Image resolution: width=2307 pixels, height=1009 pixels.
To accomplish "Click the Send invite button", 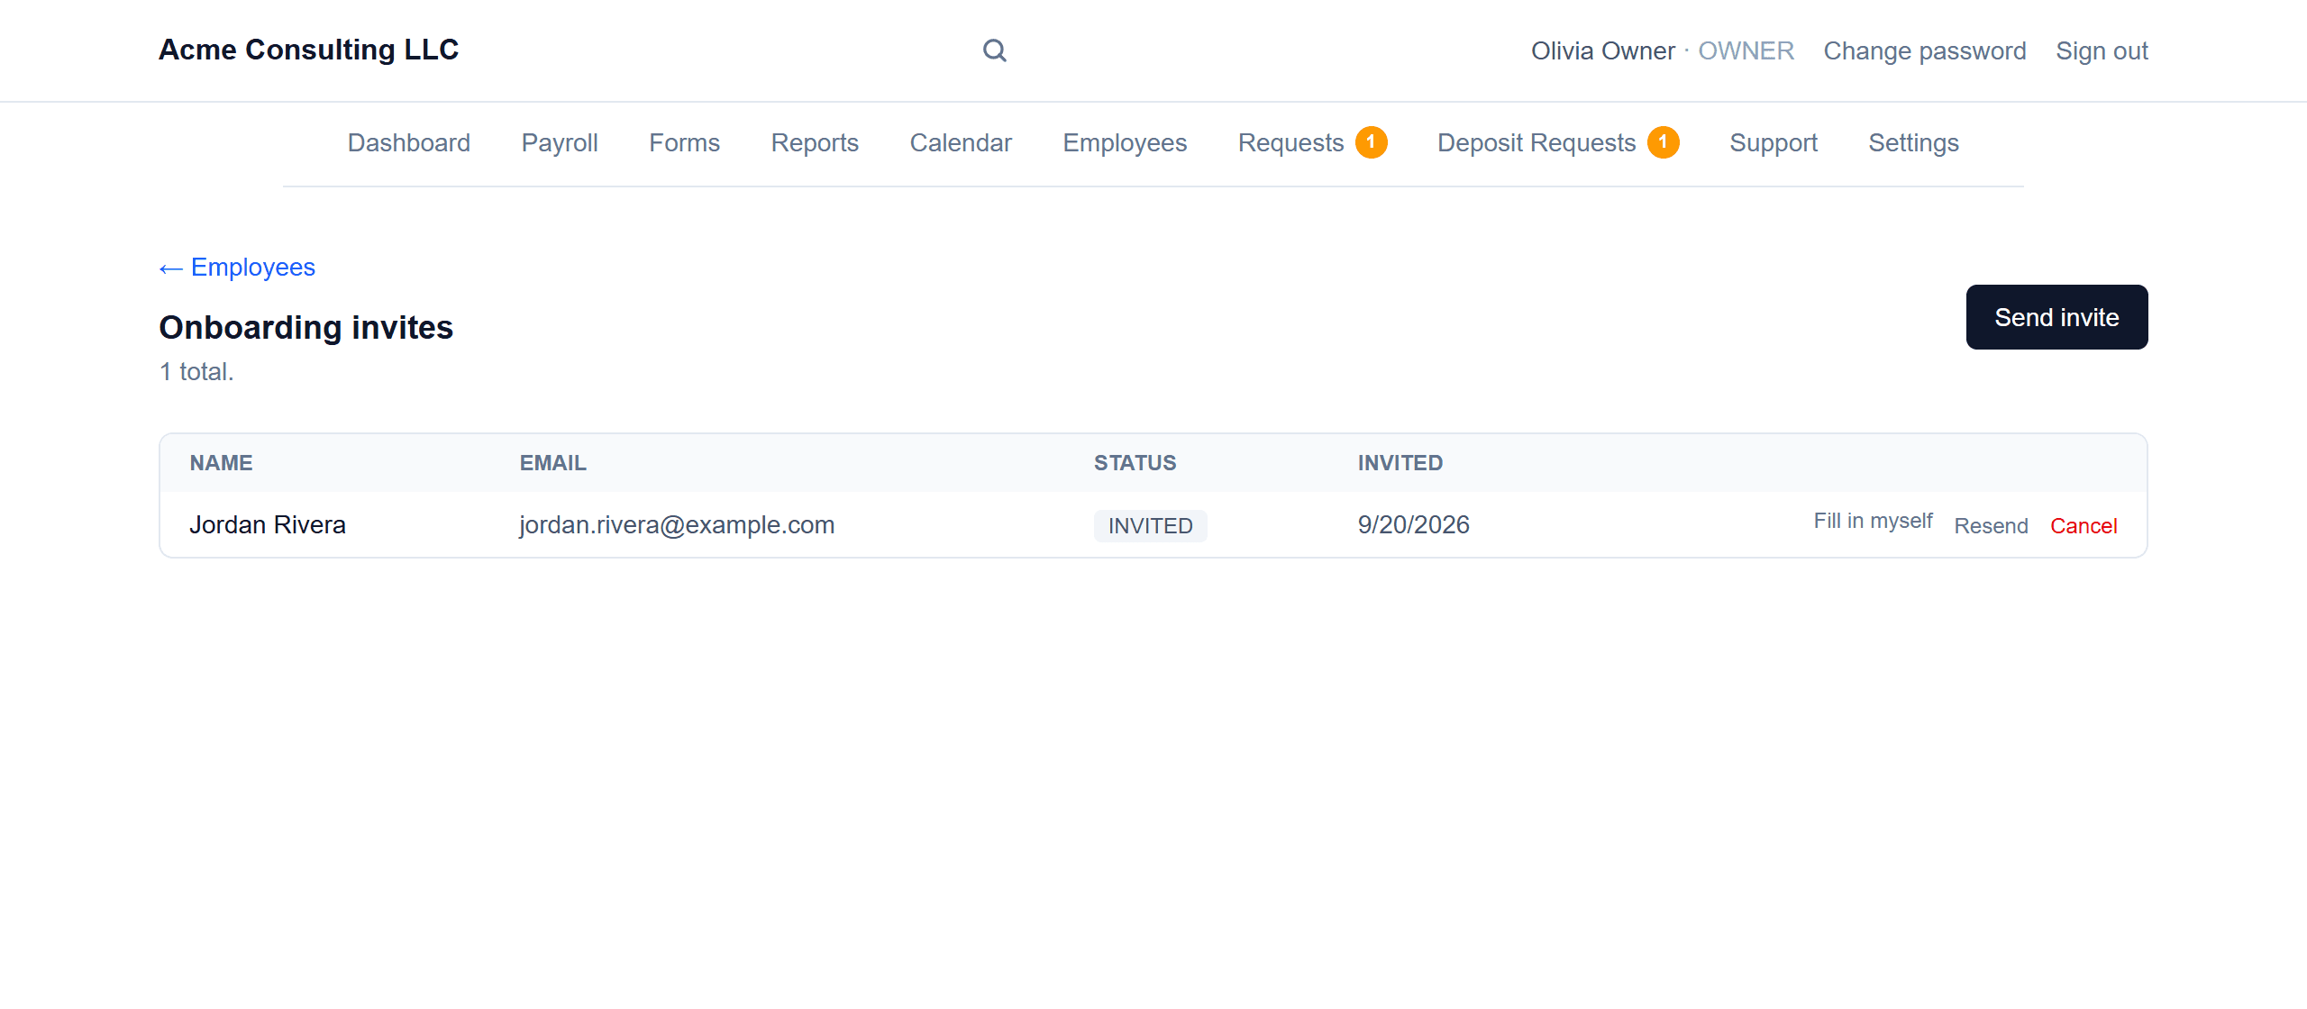I will pos(2056,317).
